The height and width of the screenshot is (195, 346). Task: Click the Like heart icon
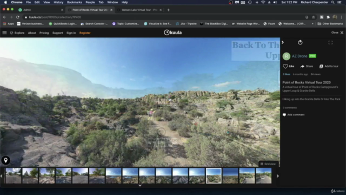(285, 66)
